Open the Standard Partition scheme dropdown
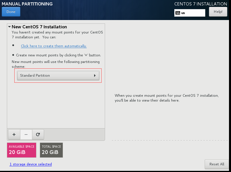This screenshot has height=172, width=231. pyautogui.click(x=58, y=76)
